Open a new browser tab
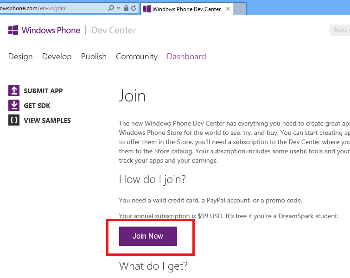Image resolution: width=350 pixels, height=278 pixels. [x=240, y=9]
